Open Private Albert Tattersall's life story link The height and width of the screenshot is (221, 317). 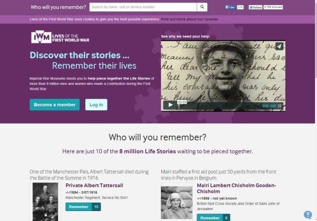[x=94, y=185]
